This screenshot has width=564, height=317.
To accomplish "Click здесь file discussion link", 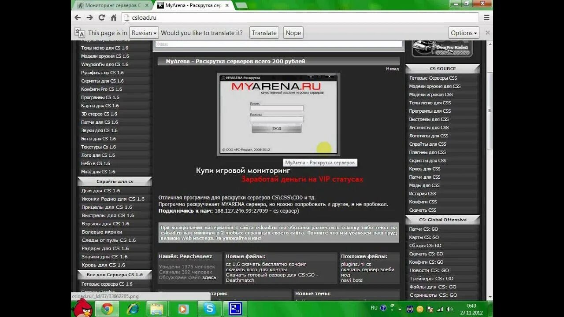I will (x=209, y=277).
